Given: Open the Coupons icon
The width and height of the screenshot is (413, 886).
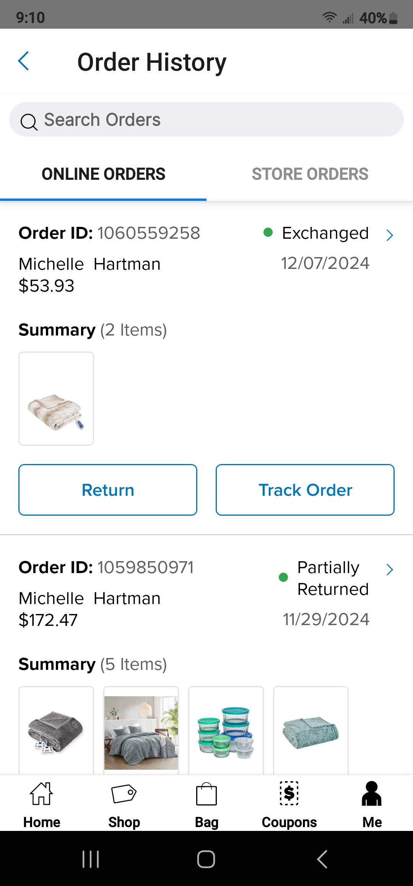Looking at the screenshot, I should coord(289,793).
